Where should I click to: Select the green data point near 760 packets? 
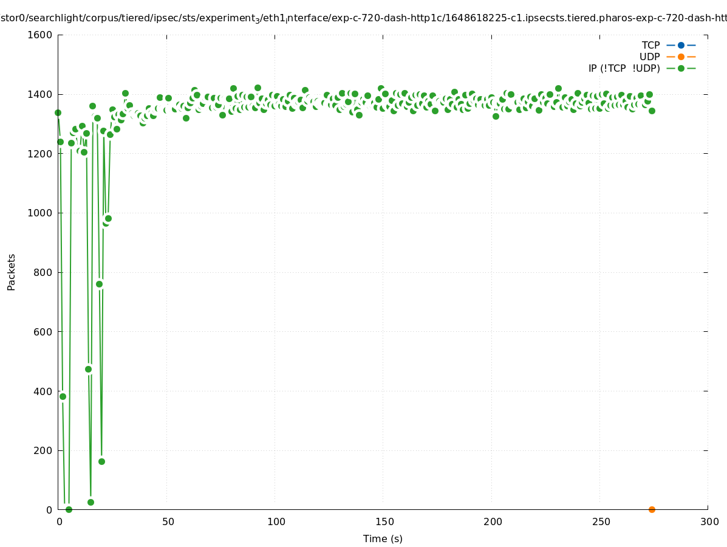[99, 284]
